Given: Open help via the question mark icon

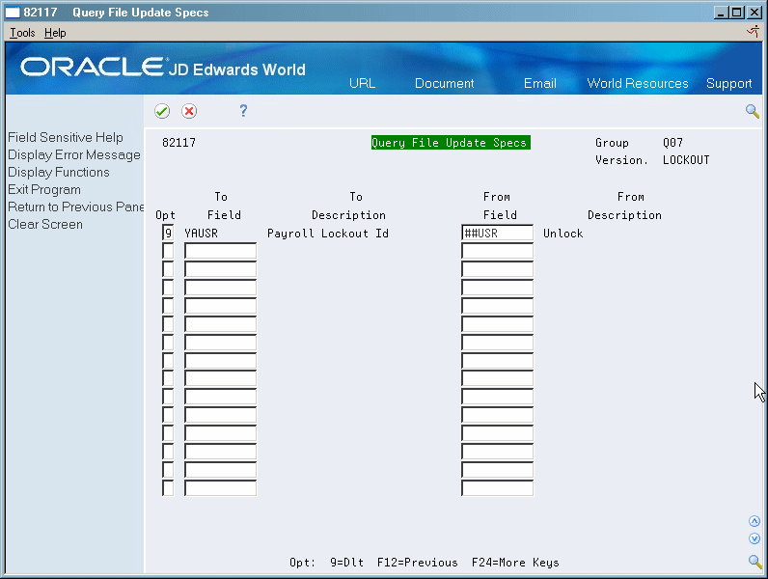Looking at the screenshot, I should pyautogui.click(x=243, y=111).
